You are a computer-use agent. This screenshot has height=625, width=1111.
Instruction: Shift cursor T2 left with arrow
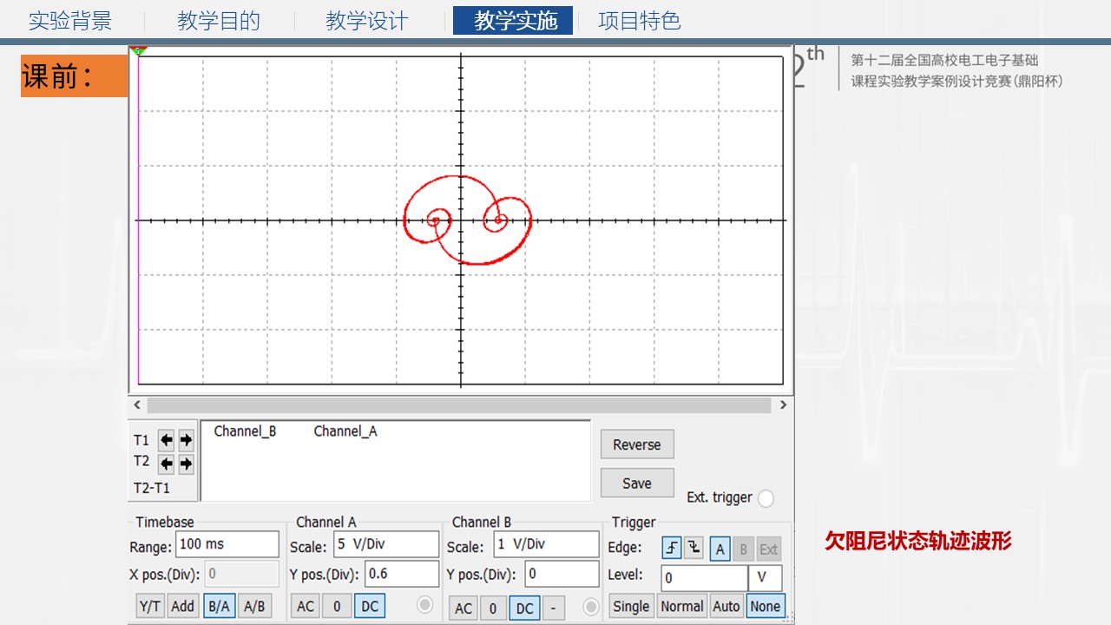(x=167, y=464)
